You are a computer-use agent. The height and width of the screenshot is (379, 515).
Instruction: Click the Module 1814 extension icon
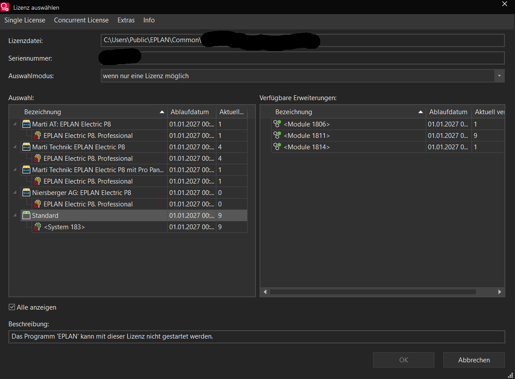(277, 147)
